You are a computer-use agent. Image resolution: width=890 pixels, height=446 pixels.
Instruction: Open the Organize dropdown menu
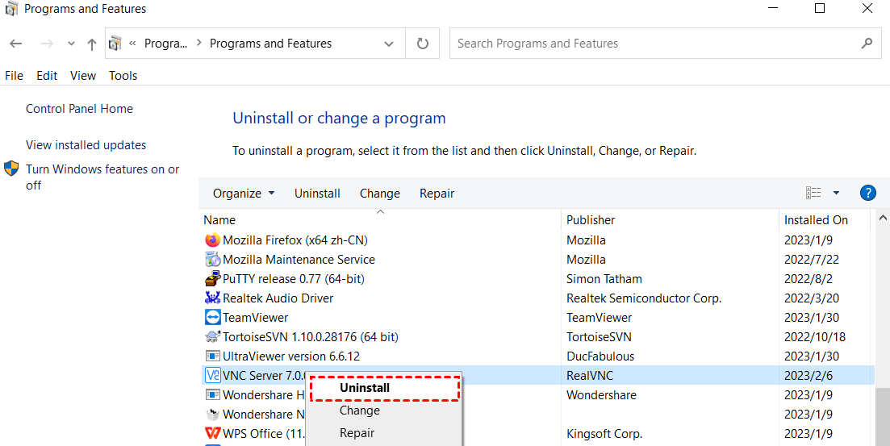tap(244, 194)
